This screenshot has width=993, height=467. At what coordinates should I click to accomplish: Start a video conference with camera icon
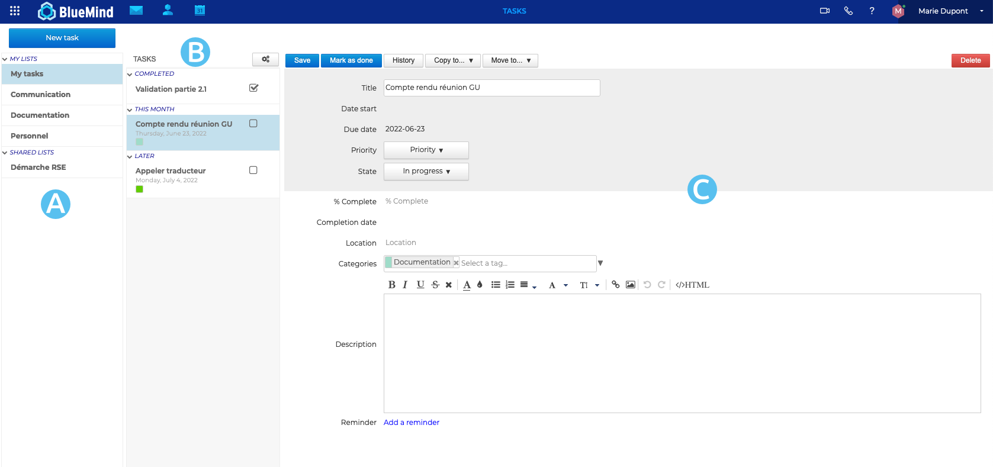[x=824, y=11]
